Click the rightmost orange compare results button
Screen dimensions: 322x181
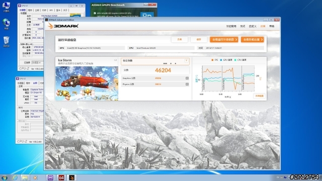253,39
